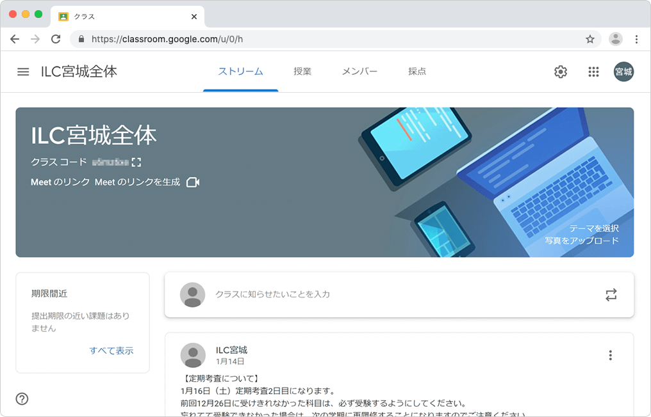Screen dimensions: 651x417
Task: Display class code in full screen
Action: [136, 162]
